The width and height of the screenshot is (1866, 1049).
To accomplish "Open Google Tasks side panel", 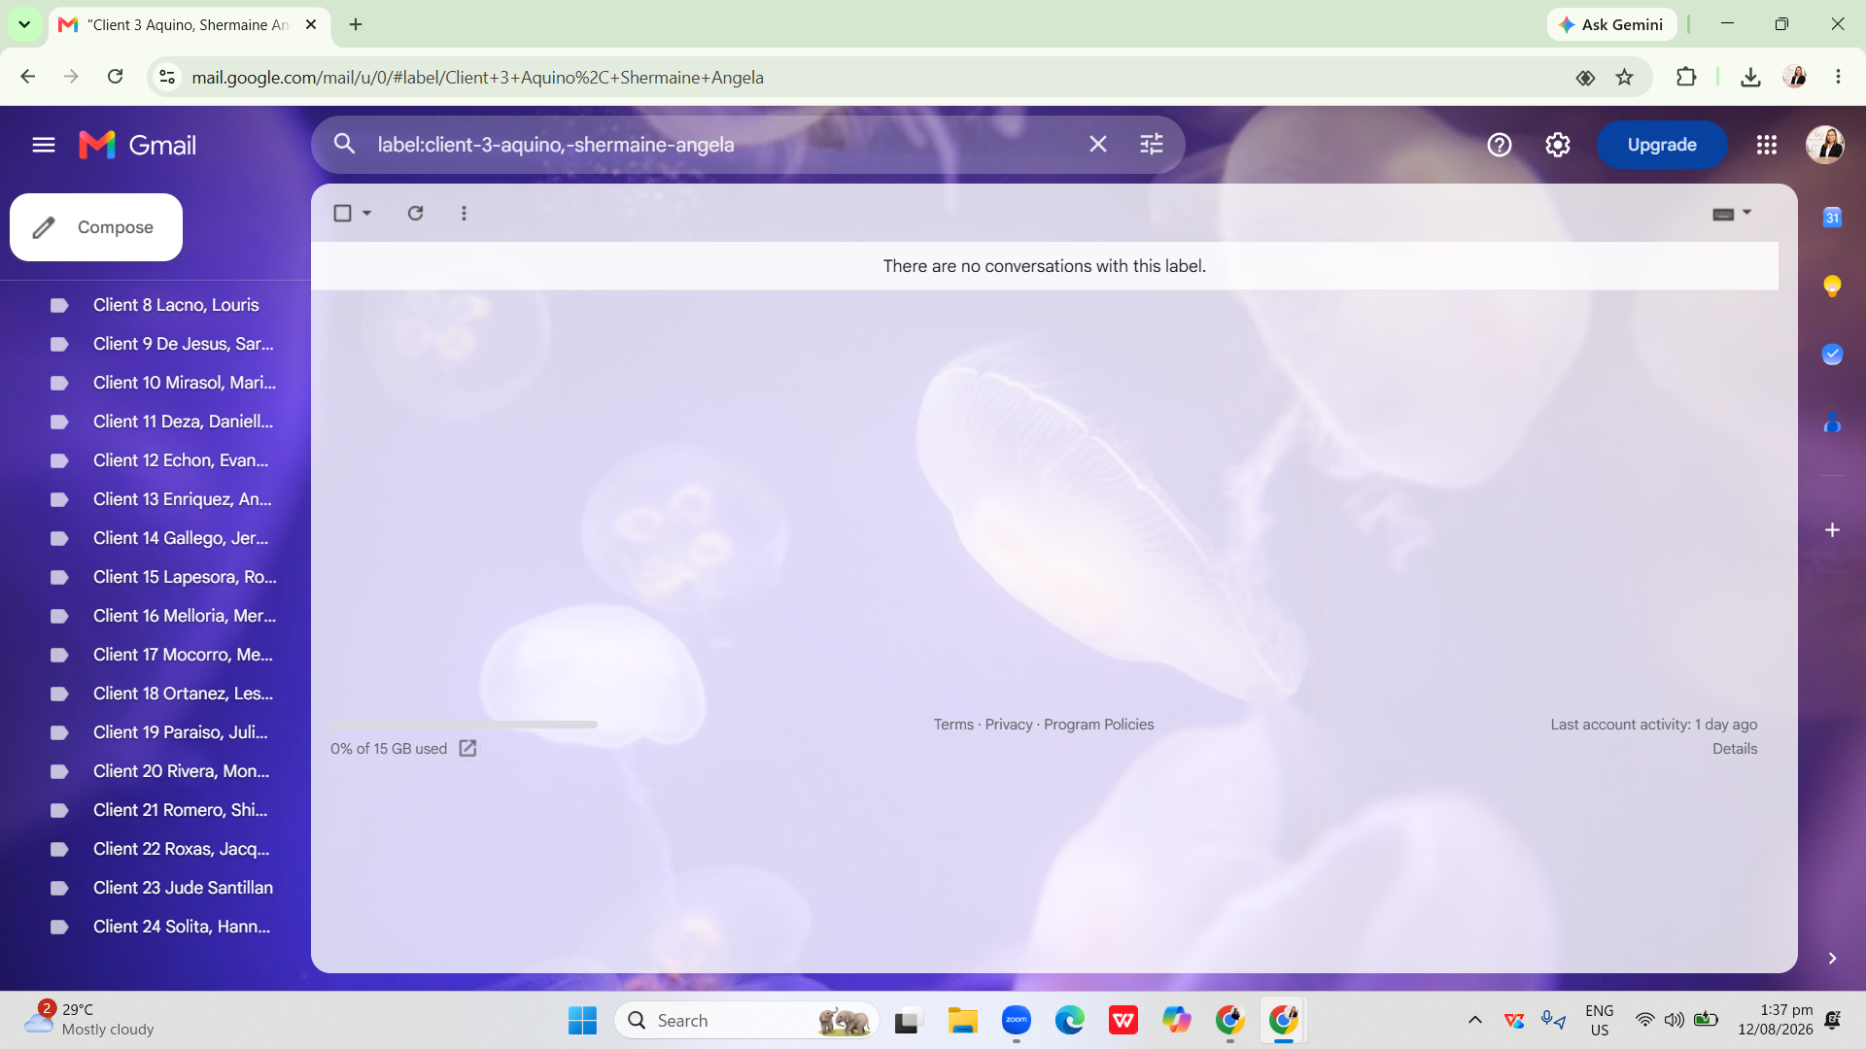I will [x=1832, y=355].
